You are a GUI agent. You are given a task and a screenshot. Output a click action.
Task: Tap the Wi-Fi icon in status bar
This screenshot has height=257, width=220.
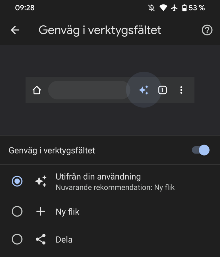[x=163, y=8]
